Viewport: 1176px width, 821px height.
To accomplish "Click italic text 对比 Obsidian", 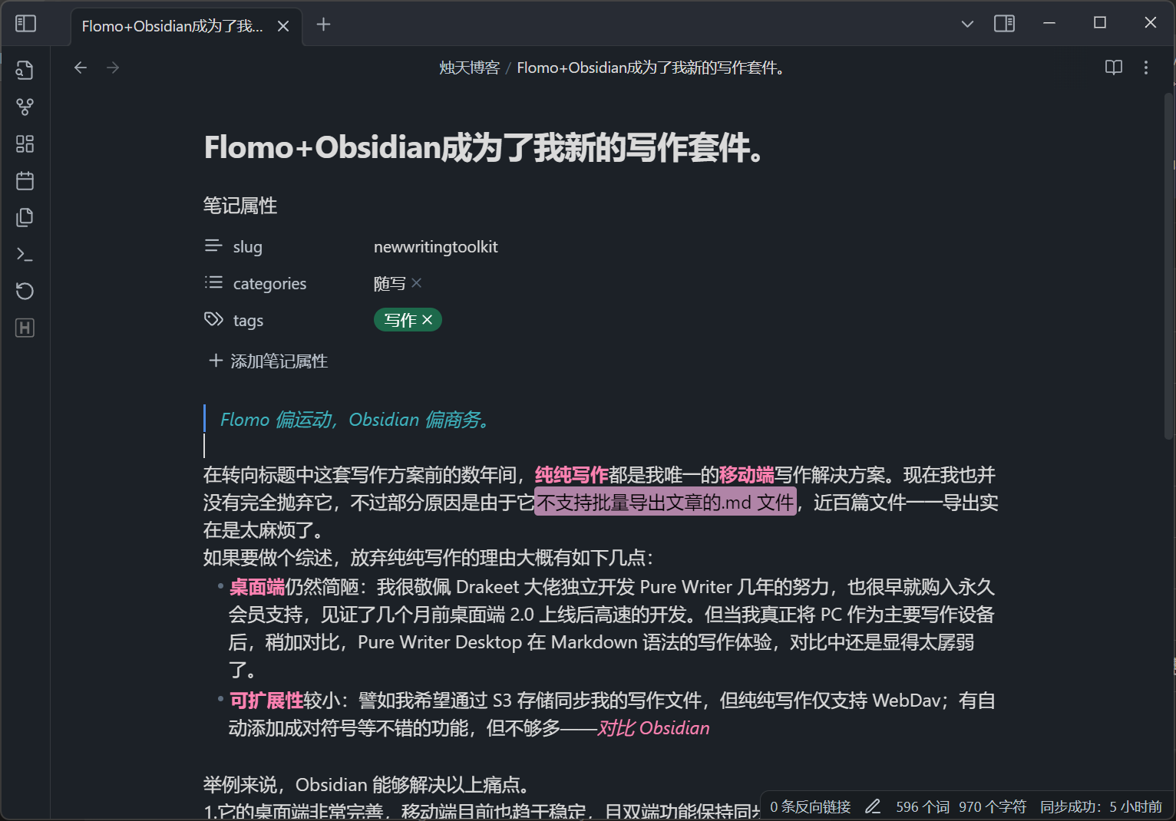I will pyautogui.click(x=654, y=728).
